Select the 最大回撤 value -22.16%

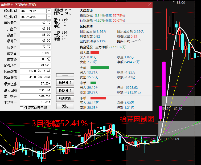tap(35, 90)
